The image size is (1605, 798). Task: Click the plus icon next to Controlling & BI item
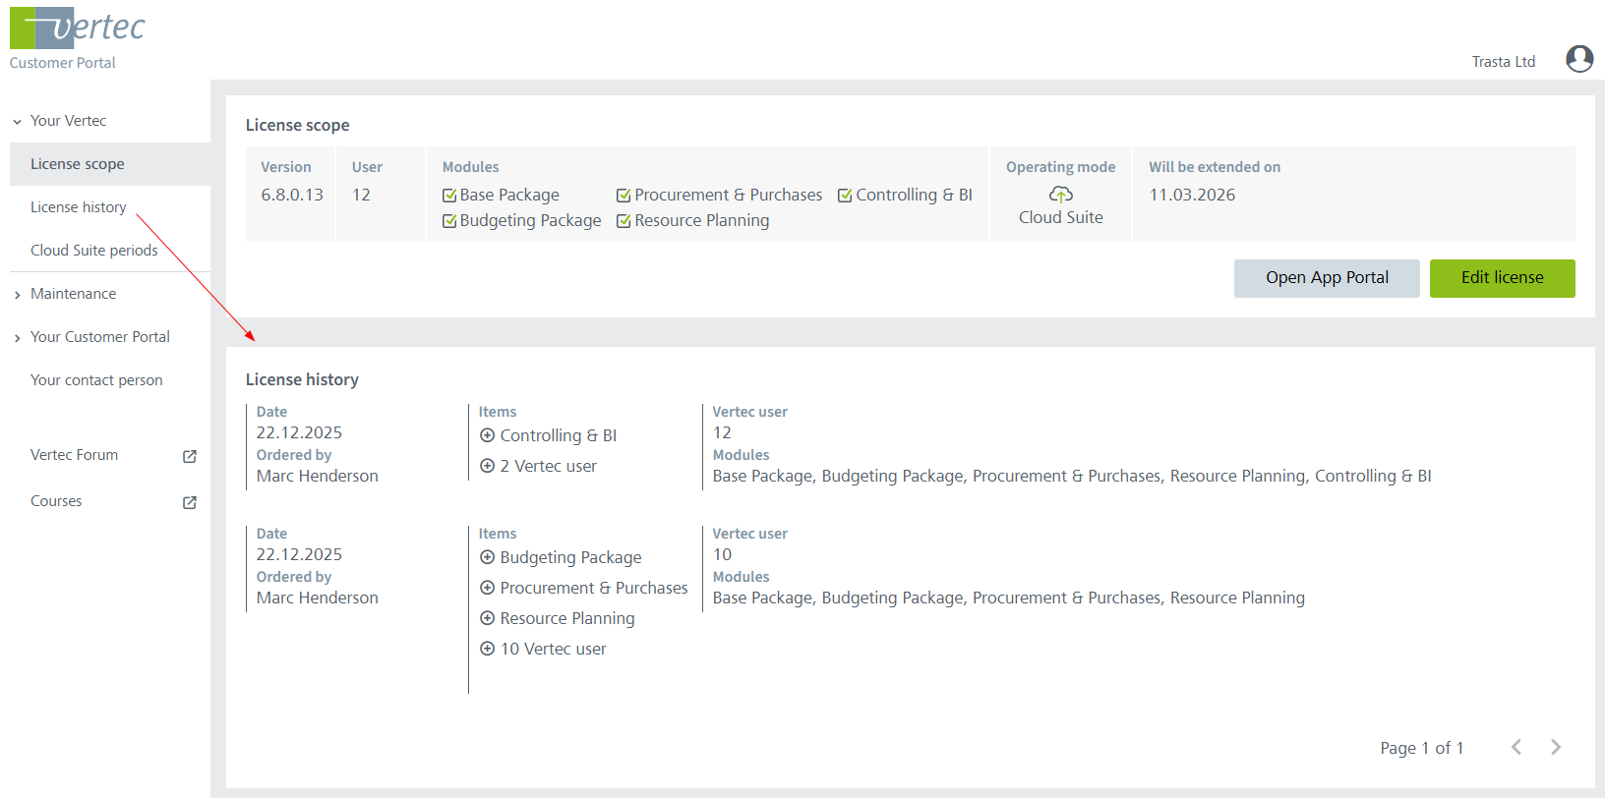pos(487,435)
